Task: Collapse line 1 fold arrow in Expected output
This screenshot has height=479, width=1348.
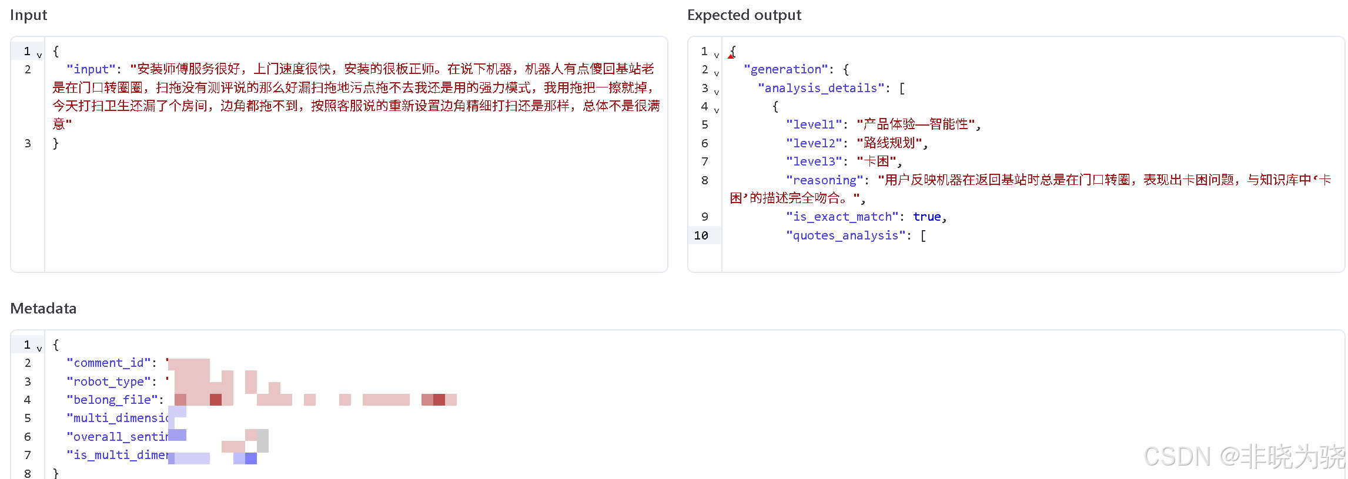Action: click(x=717, y=55)
